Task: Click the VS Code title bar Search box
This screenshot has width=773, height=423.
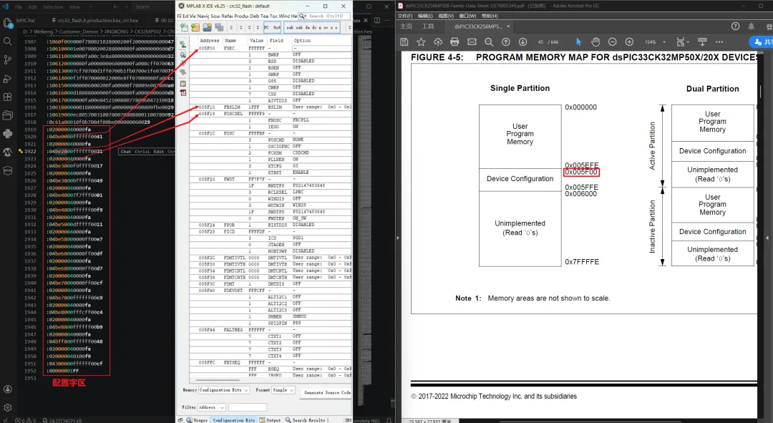Action: pyautogui.click(x=152, y=7)
